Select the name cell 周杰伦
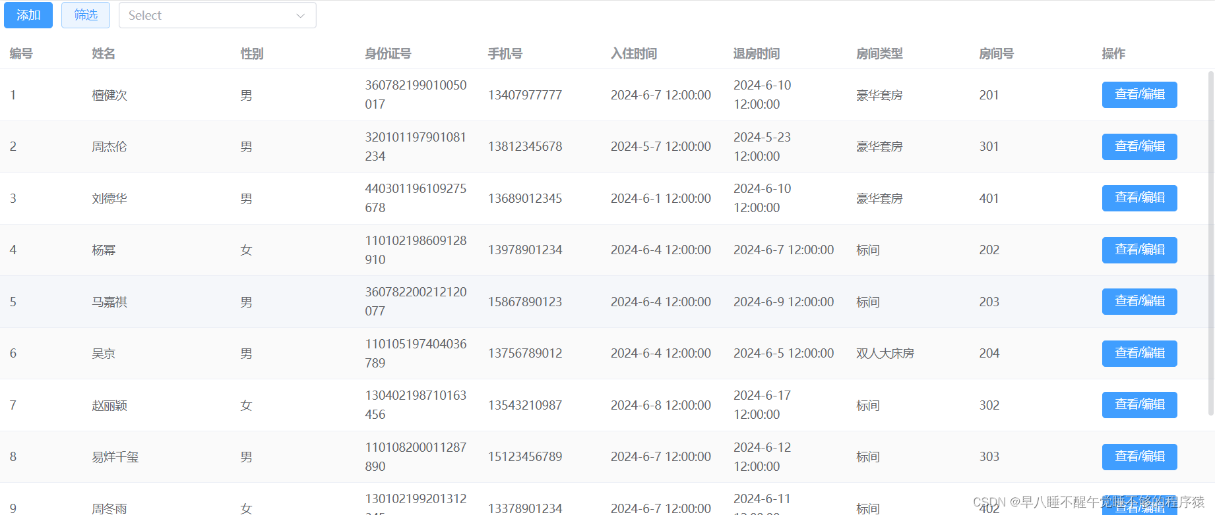 (x=109, y=147)
